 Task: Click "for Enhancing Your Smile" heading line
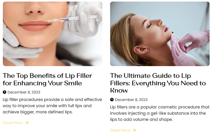point(42,83)
